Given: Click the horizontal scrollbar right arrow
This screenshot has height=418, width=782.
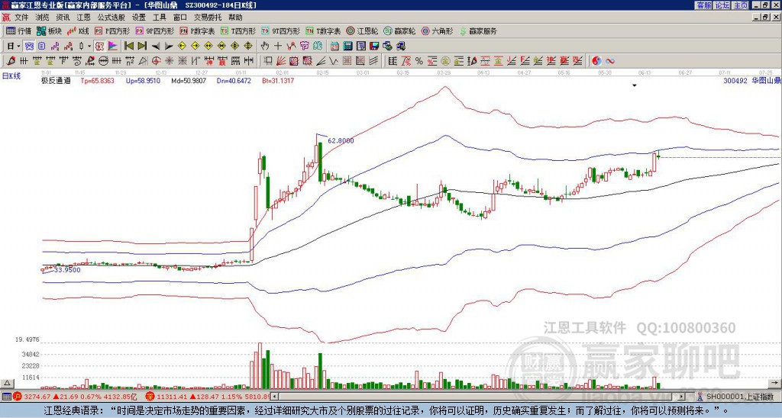Looking at the screenshot, I should (x=682, y=397).
